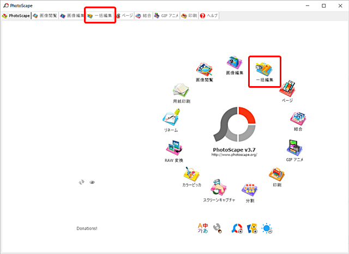Switch to the 印刷 tab
The width and height of the screenshot is (349, 254).
tap(189, 16)
